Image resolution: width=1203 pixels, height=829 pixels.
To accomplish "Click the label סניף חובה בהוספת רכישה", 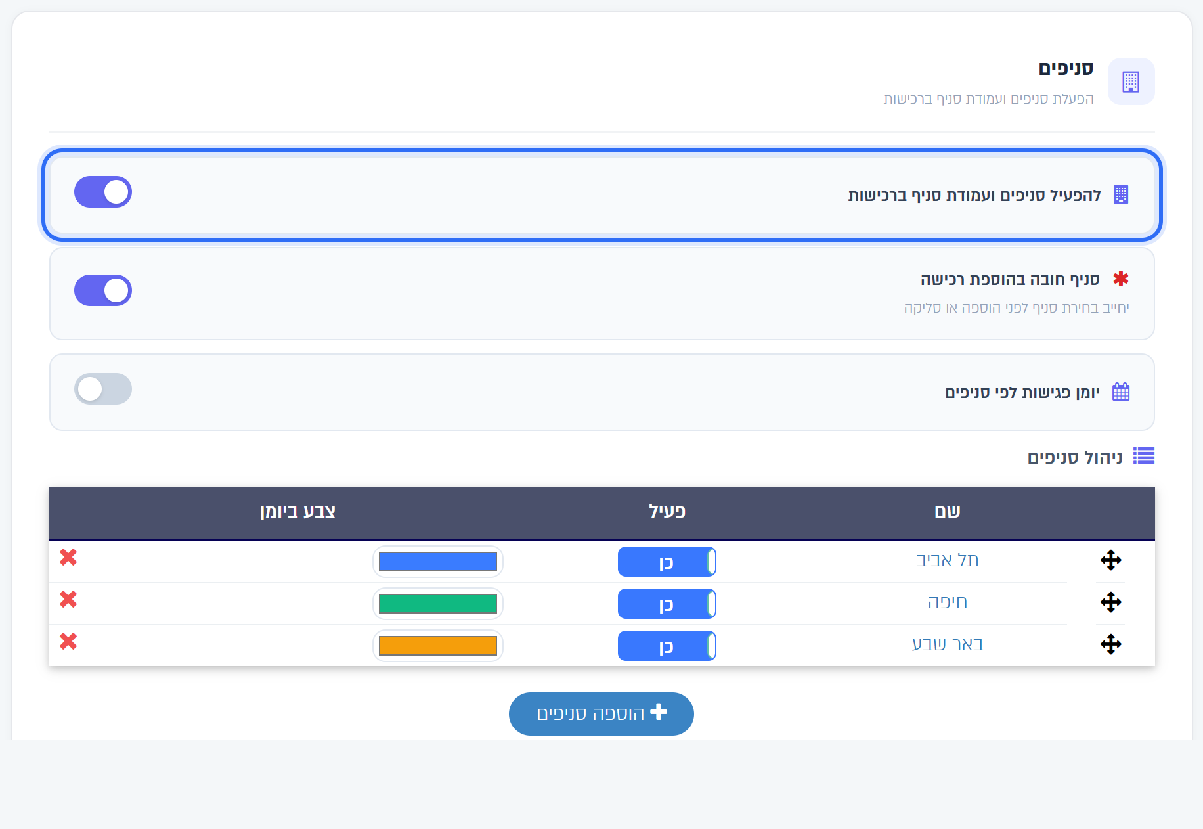I will click(1010, 279).
